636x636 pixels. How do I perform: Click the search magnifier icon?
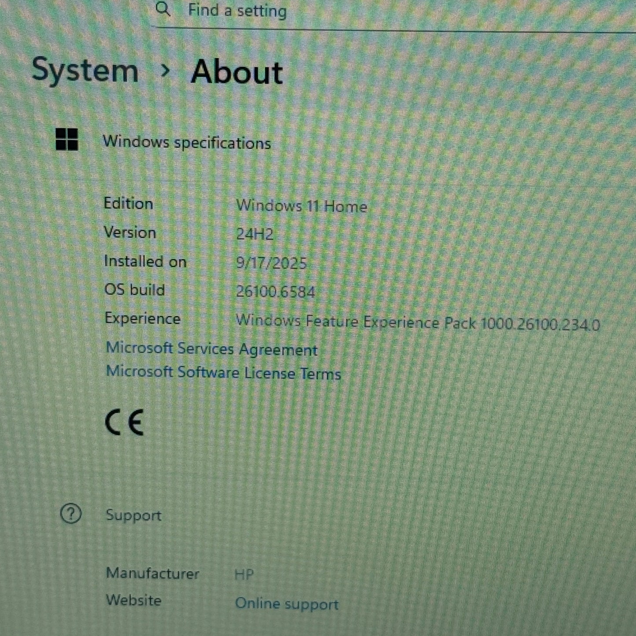point(163,9)
